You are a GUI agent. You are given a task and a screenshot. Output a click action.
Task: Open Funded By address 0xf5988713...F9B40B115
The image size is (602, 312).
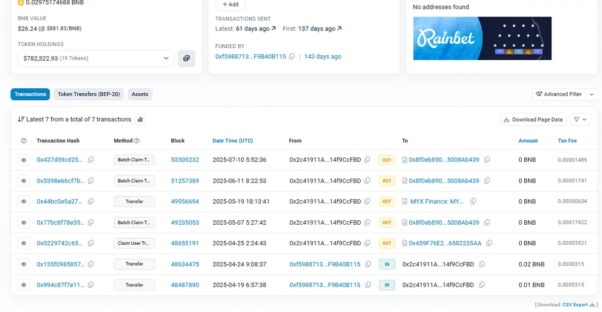[251, 57]
